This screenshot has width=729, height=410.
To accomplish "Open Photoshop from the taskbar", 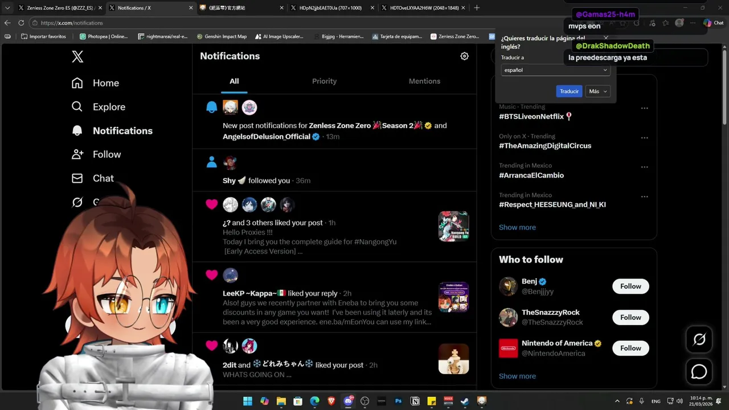I will (x=399, y=401).
